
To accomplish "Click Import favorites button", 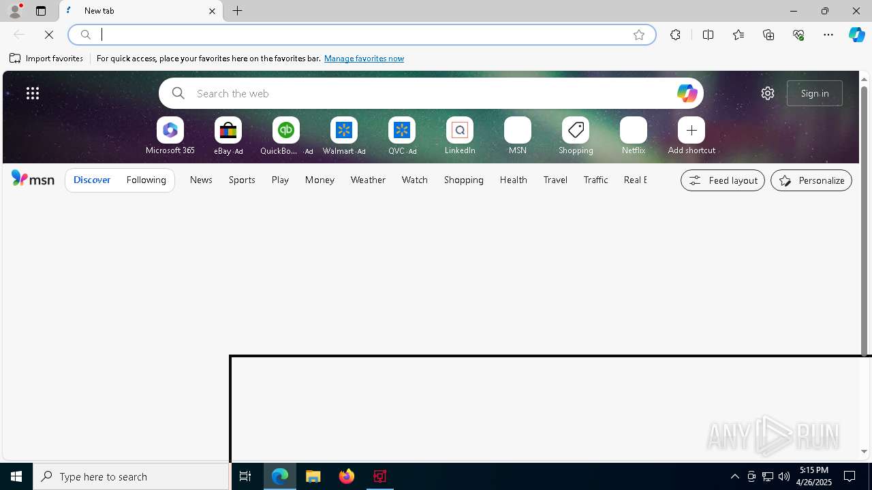I will (x=46, y=59).
